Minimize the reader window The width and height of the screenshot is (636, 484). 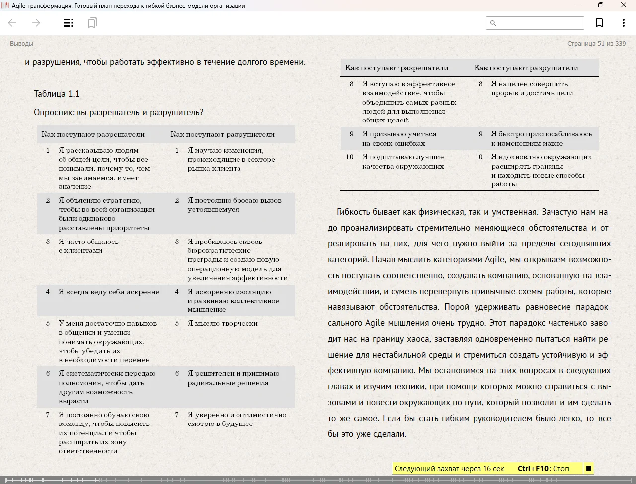coord(578,5)
